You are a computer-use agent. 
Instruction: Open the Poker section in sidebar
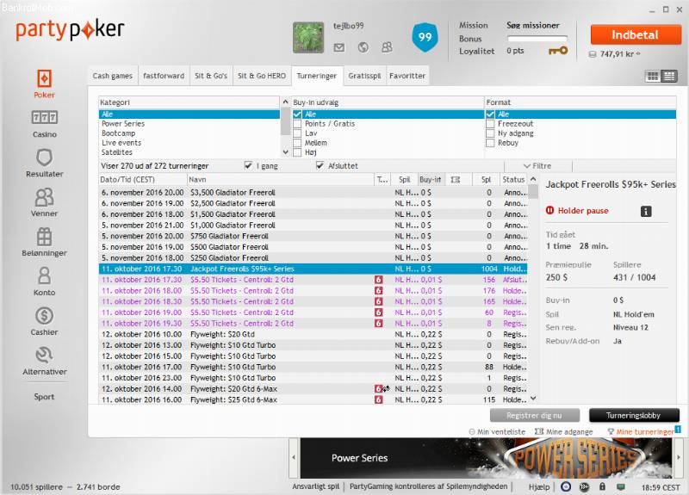[x=44, y=84]
